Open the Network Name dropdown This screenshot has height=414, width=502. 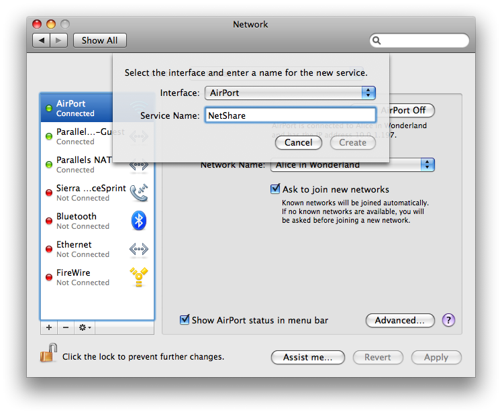pos(352,164)
